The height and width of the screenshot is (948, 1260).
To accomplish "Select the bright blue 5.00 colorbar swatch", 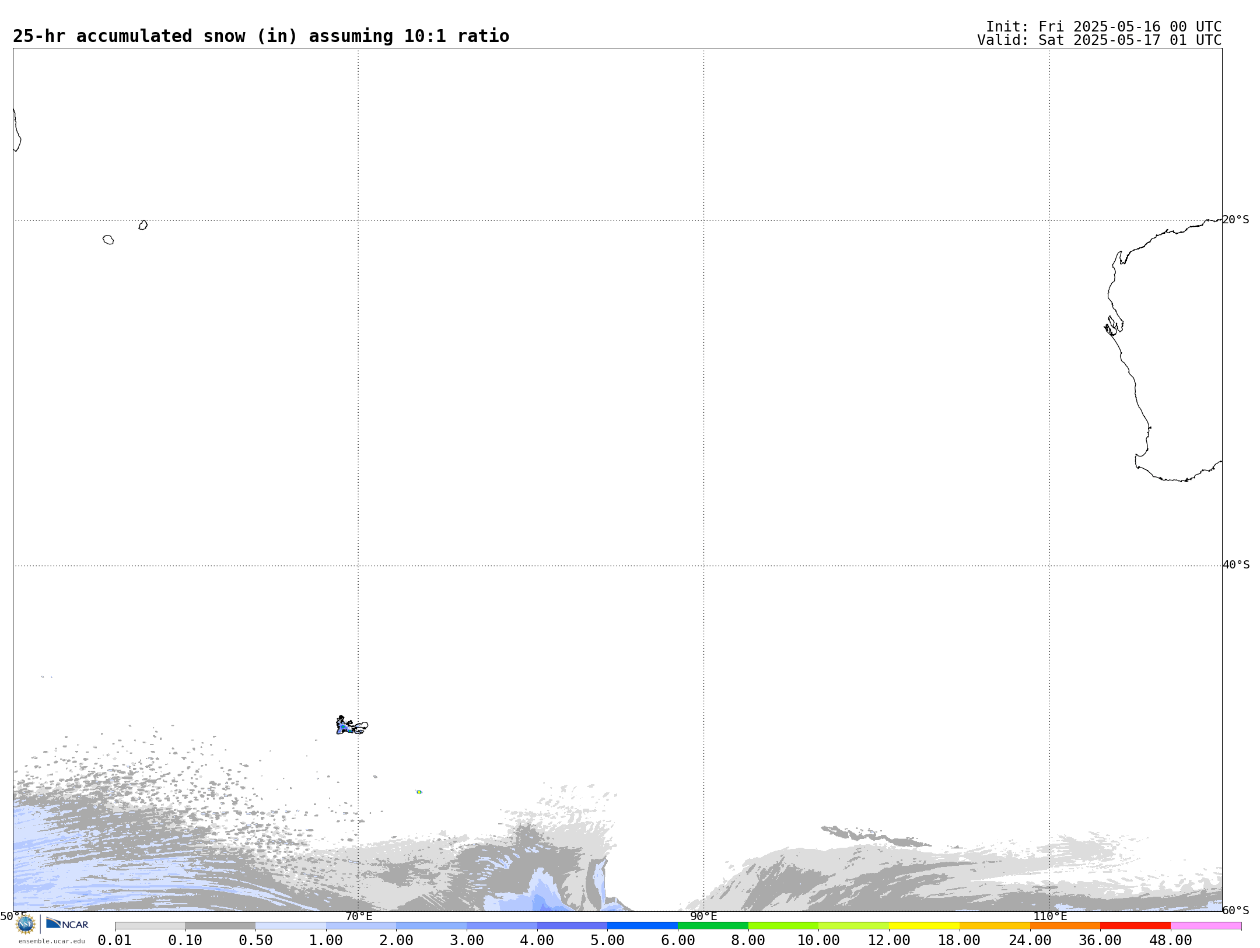I will tap(642, 926).
